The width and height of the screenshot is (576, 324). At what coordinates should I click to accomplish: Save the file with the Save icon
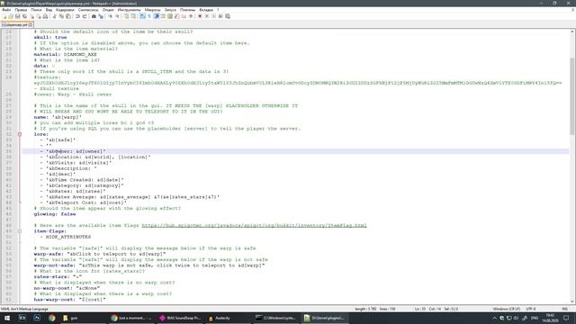point(18,16)
